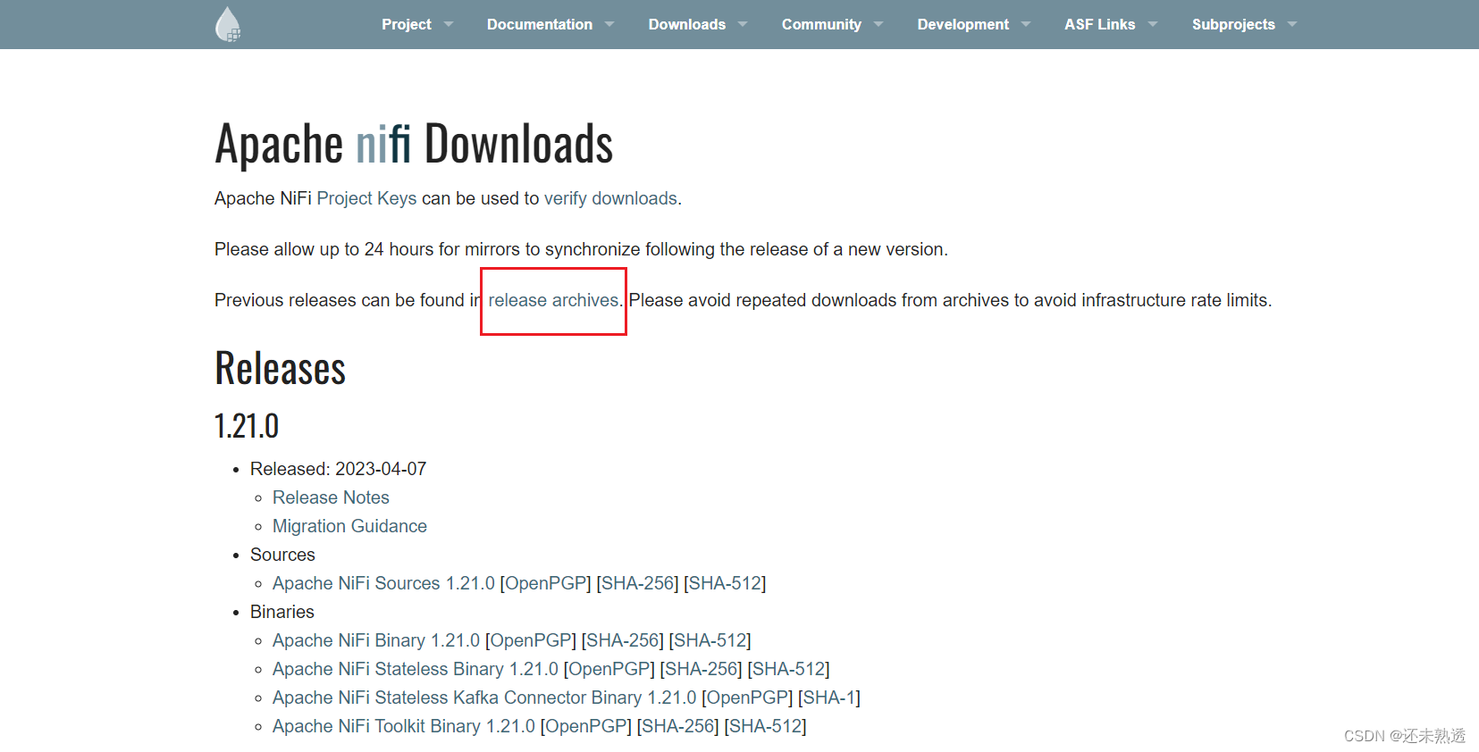Open SHA-256 checksum for Toolkit Binary

coord(678,726)
